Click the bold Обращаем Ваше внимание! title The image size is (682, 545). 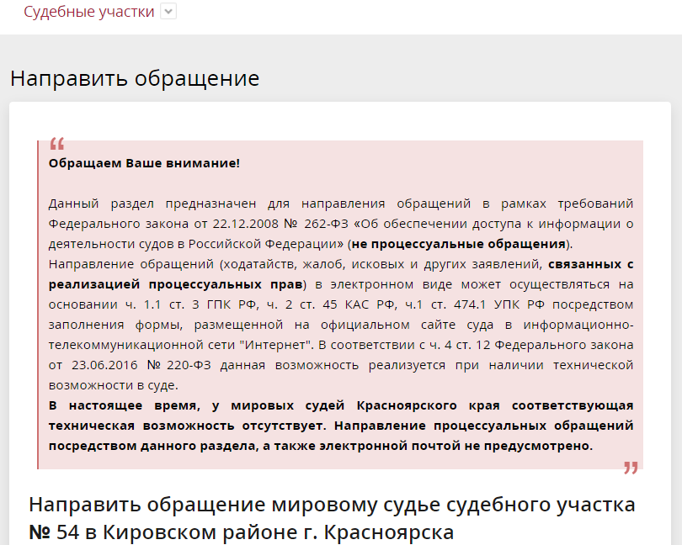pos(144,162)
